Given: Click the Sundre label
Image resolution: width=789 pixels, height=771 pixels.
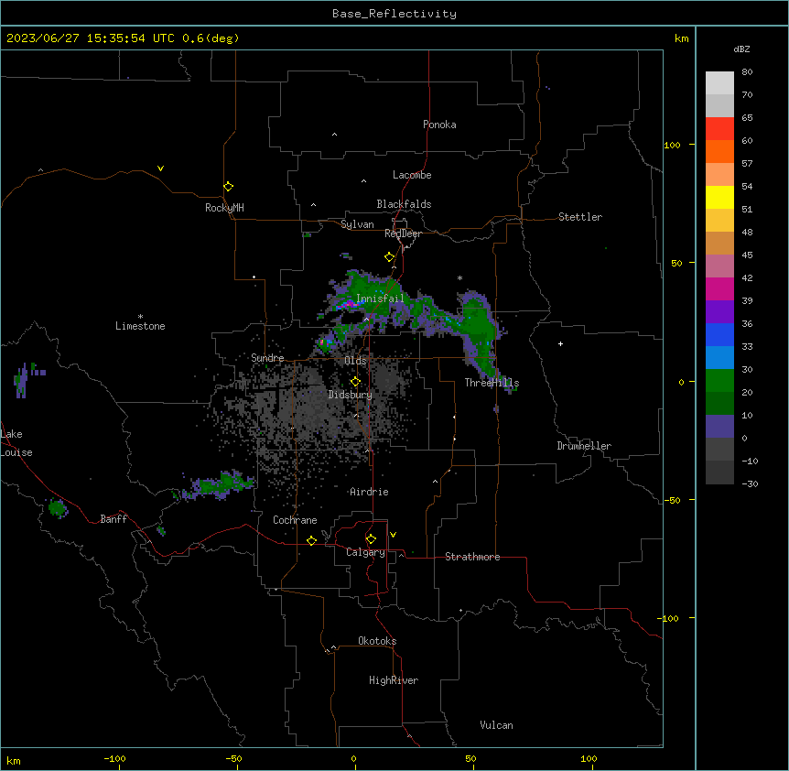Looking at the screenshot, I should [x=267, y=358].
